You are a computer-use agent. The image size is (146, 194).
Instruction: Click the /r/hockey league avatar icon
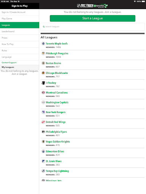[x=43, y=83]
